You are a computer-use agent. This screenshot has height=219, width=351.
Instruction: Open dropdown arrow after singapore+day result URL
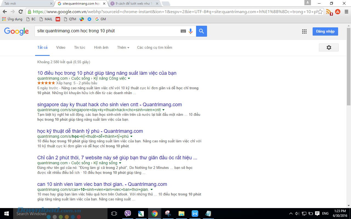coord(163,110)
